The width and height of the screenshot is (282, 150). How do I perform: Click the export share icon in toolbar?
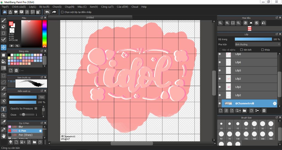point(10,12)
